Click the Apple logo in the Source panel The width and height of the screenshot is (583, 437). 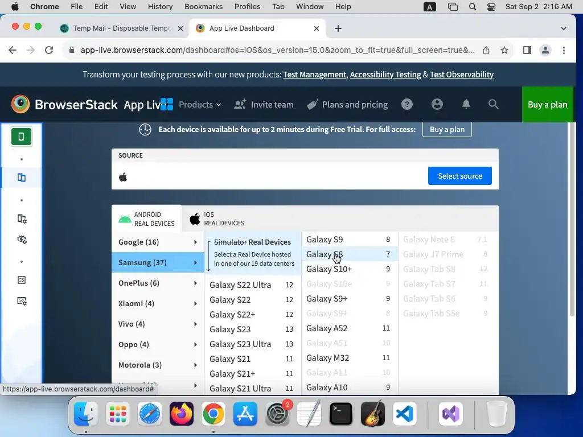(x=123, y=177)
